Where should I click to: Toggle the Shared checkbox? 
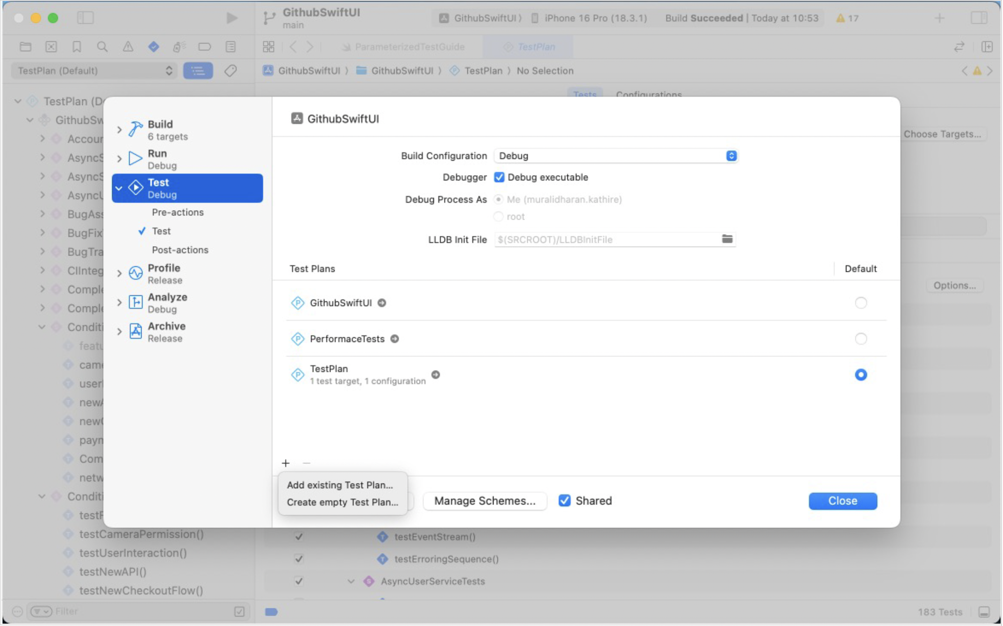(x=565, y=501)
